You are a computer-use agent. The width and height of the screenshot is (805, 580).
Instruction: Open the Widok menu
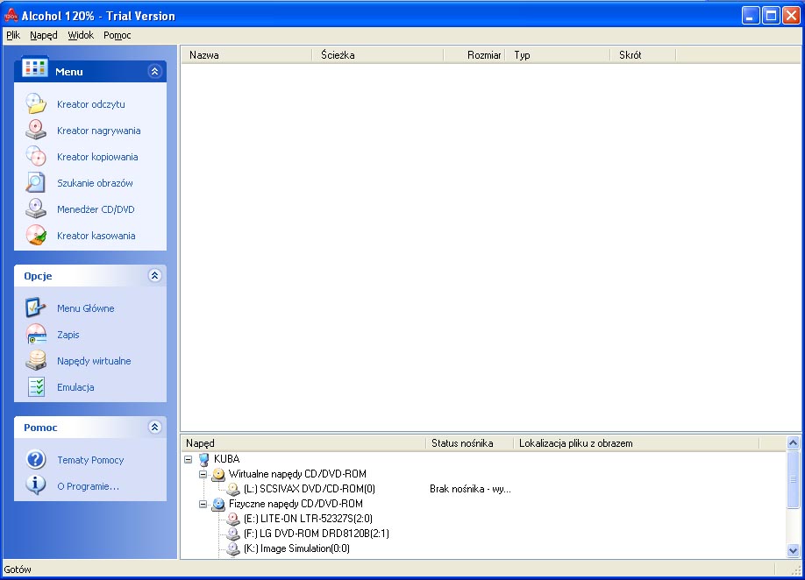tap(81, 35)
